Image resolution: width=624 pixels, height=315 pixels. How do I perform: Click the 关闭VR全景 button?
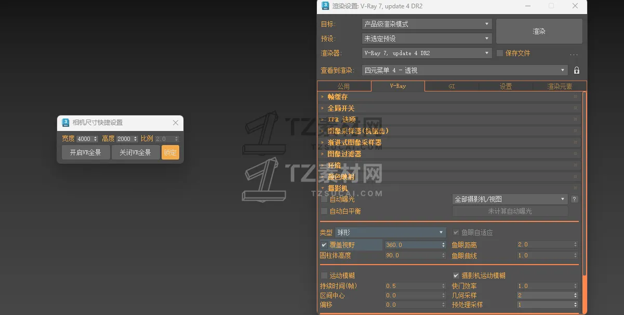click(x=136, y=152)
